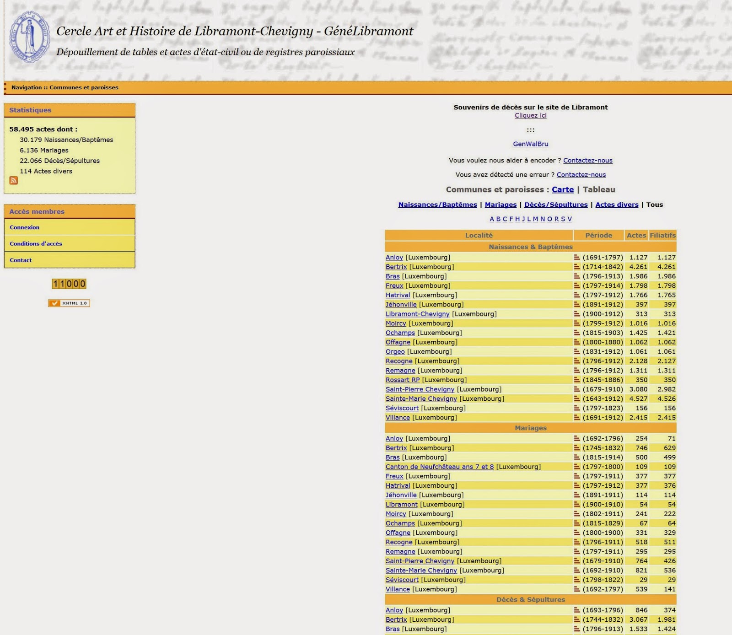Click the stats icon for Ochamps (1815-1903) row
732x635 pixels.
(x=576, y=333)
